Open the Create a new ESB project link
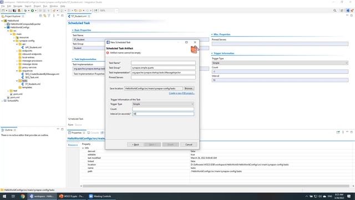 [181, 93]
